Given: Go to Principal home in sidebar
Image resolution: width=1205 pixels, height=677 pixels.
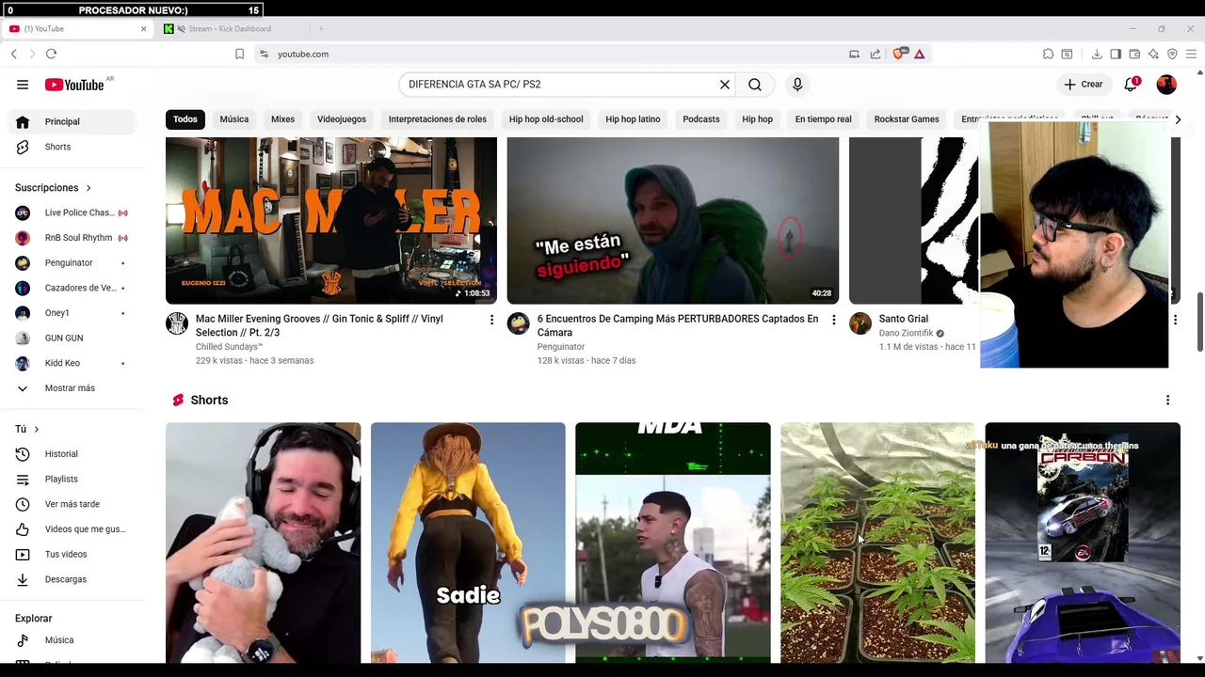Looking at the screenshot, I should point(72,121).
